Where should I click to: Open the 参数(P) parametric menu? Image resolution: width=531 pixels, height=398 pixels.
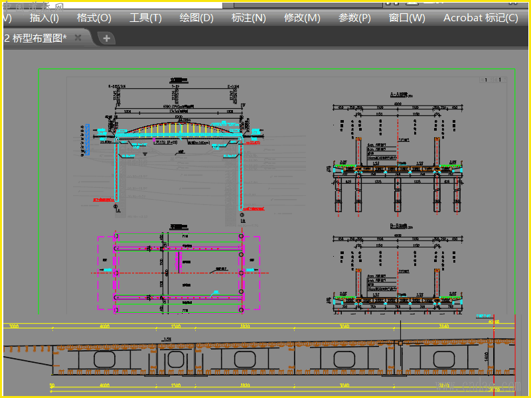click(x=354, y=18)
